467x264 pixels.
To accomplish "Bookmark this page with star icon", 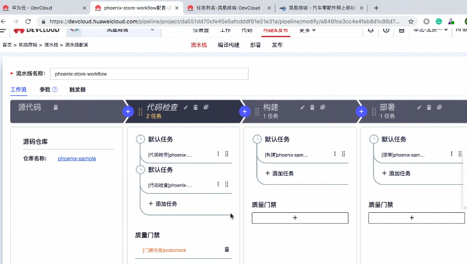I will (x=411, y=21).
